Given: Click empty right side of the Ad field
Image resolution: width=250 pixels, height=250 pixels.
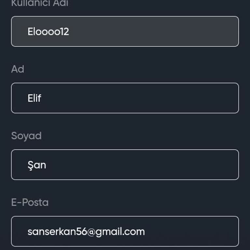Looking at the screenshot, I should [x=195, y=98].
